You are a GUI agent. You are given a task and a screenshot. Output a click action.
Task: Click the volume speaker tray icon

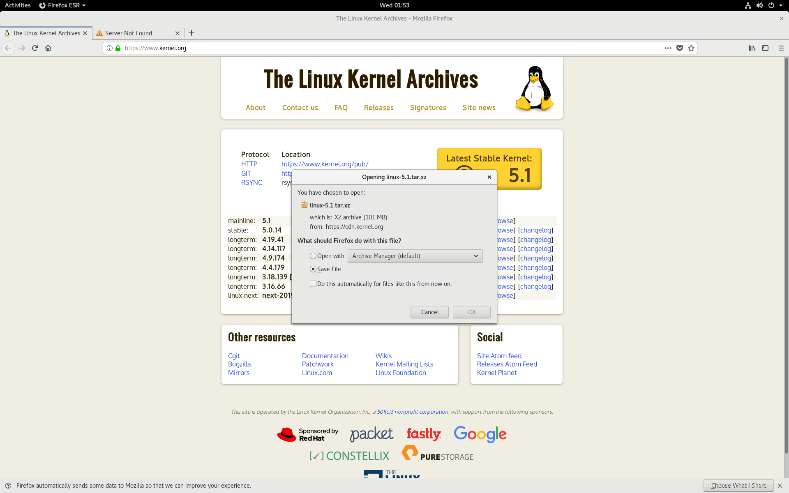tap(759, 5)
